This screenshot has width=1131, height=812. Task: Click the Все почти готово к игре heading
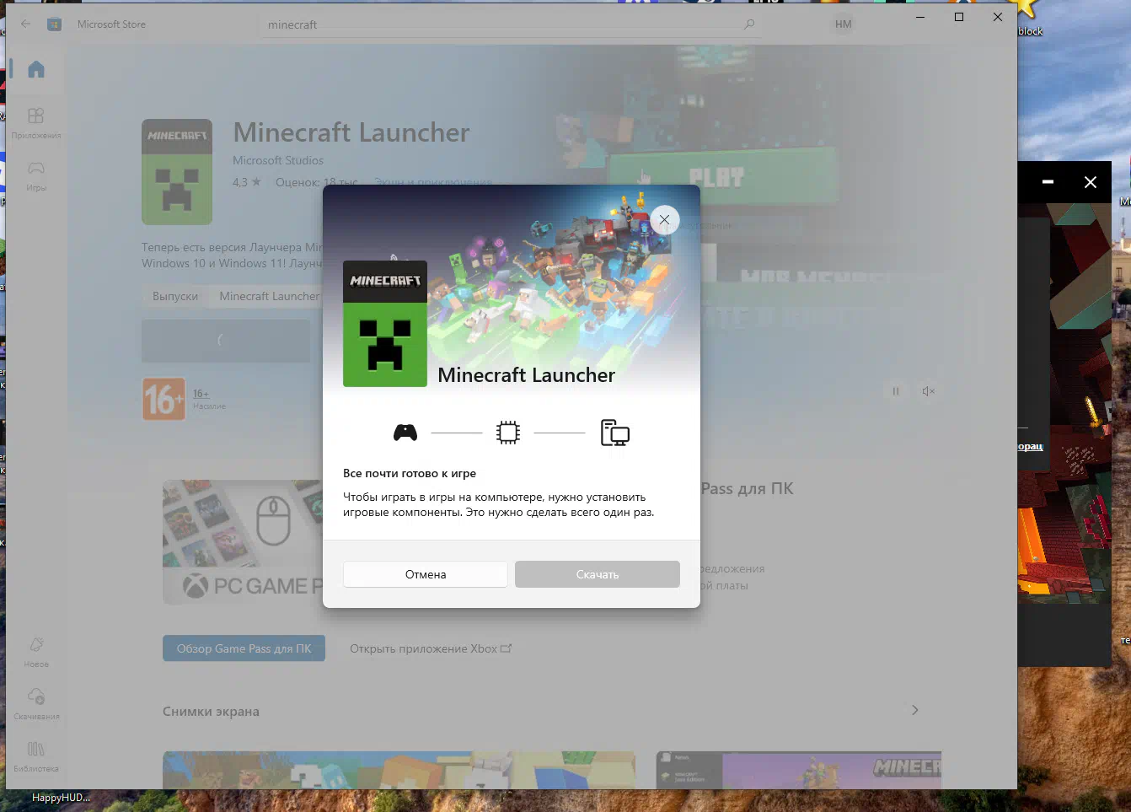click(410, 473)
